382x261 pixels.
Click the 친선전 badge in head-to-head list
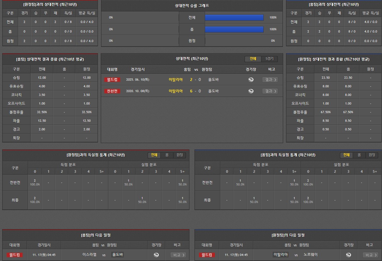[112, 91]
